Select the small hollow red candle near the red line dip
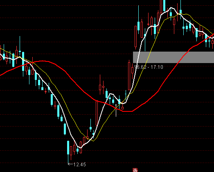 click(x=122, y=108)
